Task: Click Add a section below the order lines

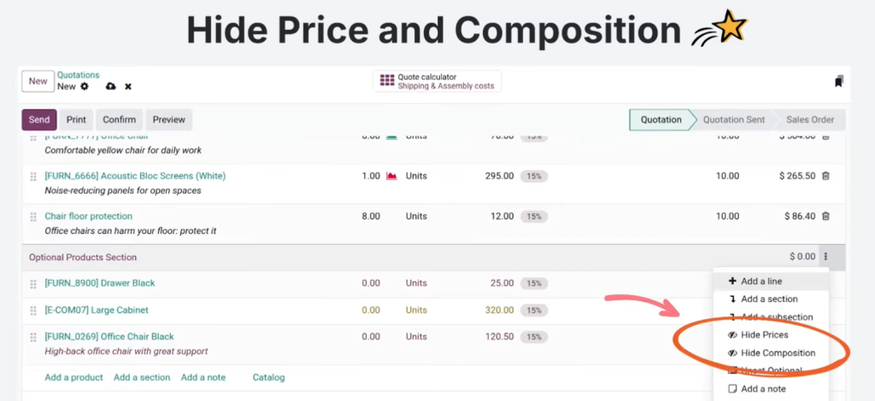Action: tap(142, 378)
